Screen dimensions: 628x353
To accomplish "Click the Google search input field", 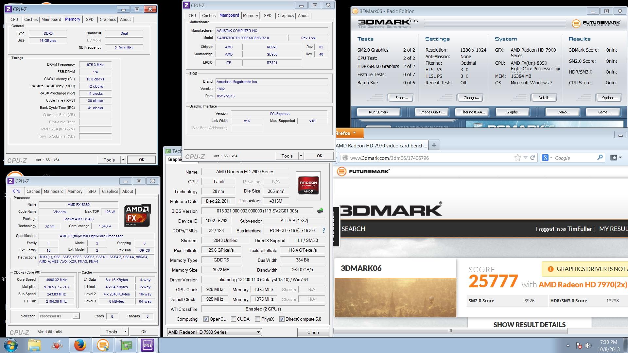I will pos(575,158).
